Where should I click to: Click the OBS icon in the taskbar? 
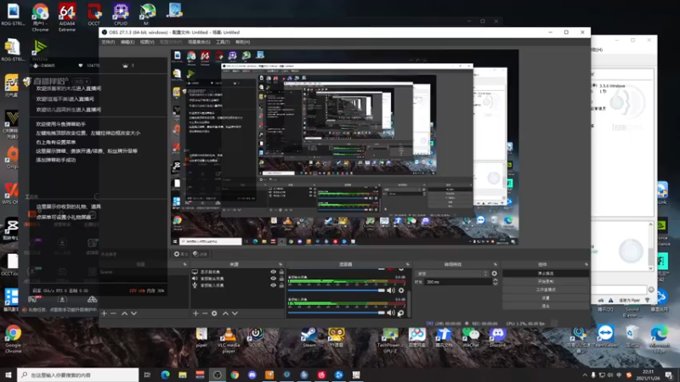point(218,374)
